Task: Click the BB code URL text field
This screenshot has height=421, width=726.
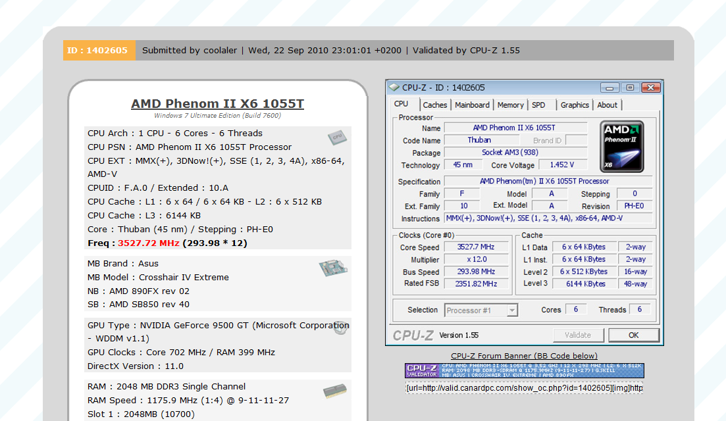Action: click(x=524, y=388)
